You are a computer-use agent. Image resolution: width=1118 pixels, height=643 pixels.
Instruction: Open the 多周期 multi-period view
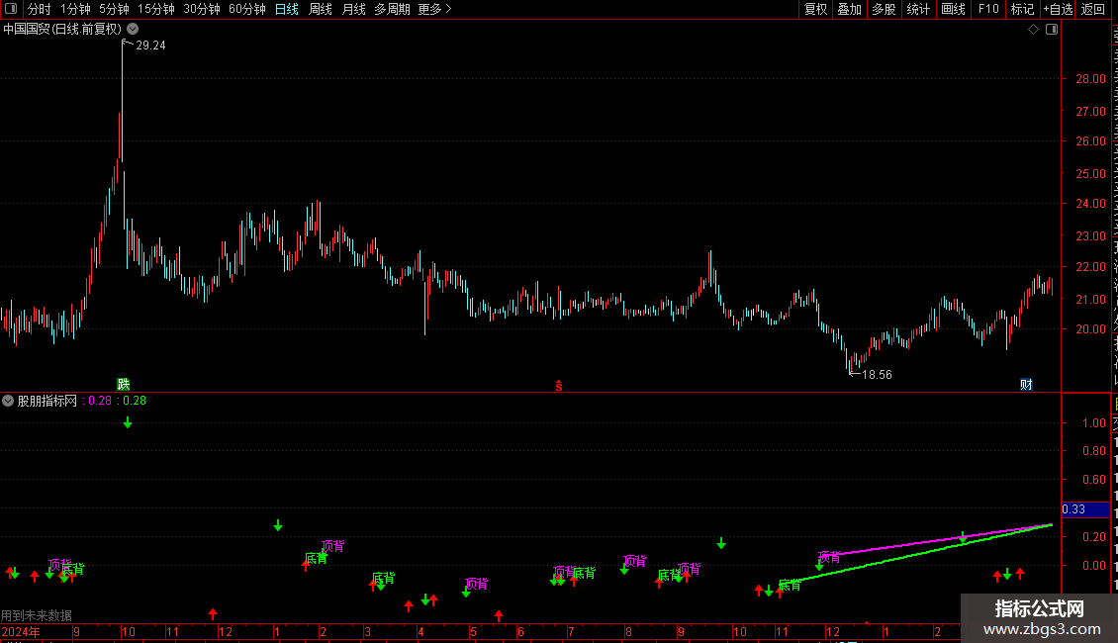point(392,9)
